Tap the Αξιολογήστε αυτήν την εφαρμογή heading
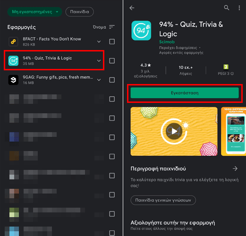This screenshot has width=246, height=236. click(173, 223)
